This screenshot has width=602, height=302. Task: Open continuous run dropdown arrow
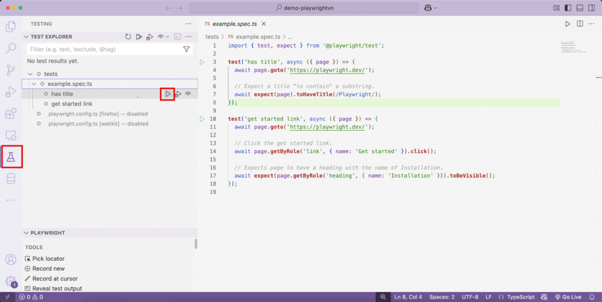(168, 36)
